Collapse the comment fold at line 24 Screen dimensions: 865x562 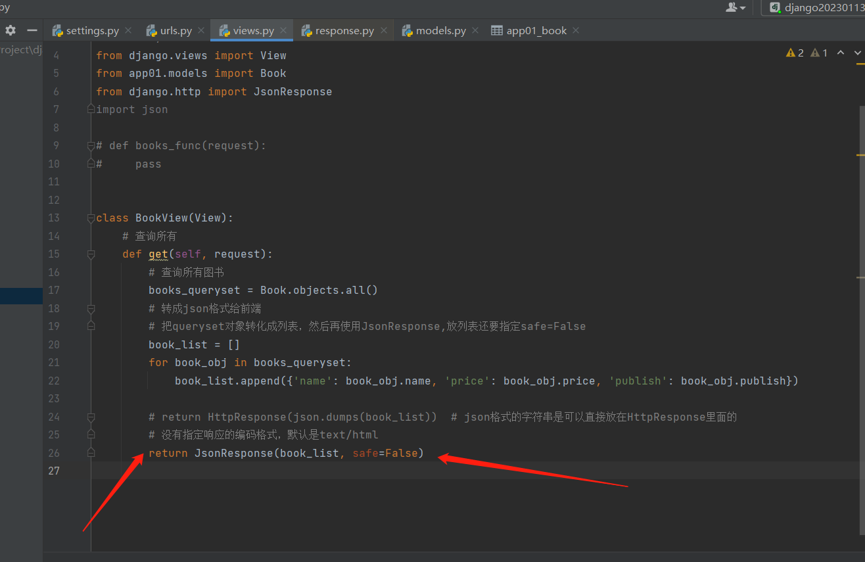point(91,417)
